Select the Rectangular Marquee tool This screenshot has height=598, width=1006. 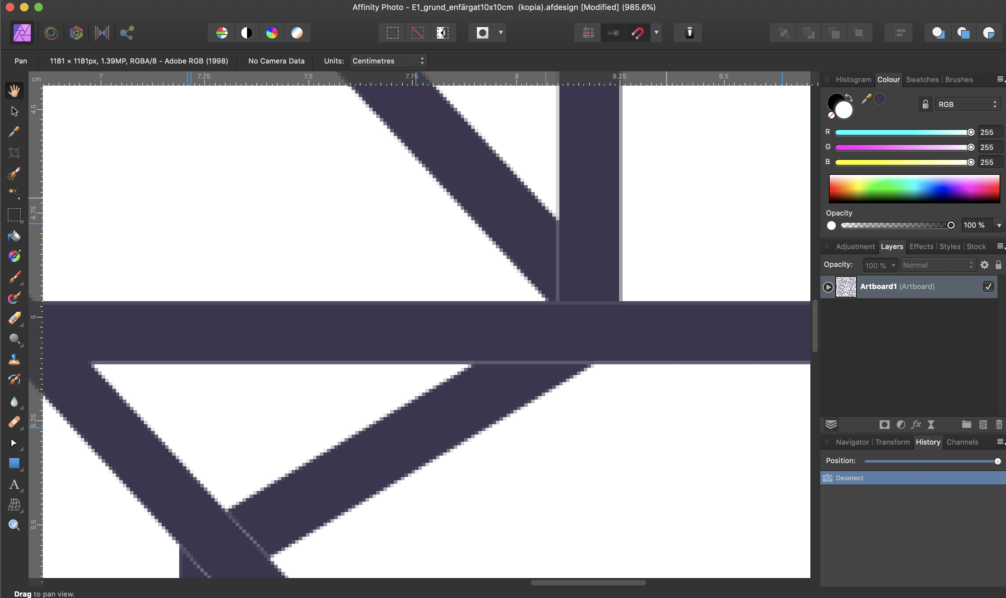click(x=14, y=215)
